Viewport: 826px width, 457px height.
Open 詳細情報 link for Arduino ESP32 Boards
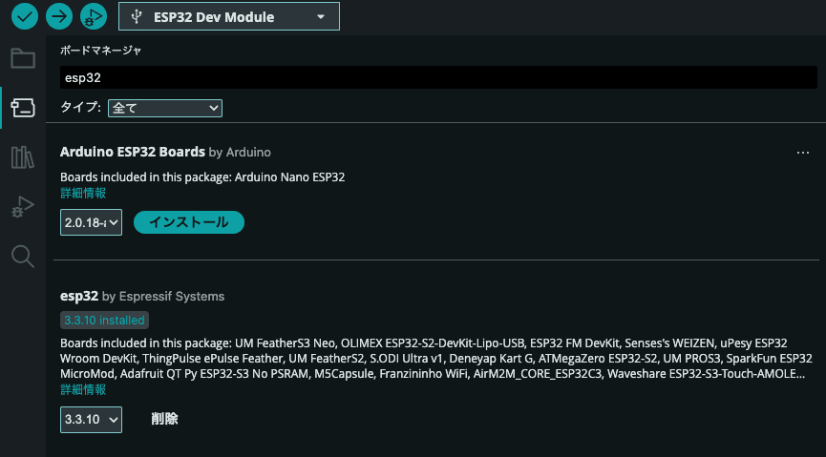[83, 194]
